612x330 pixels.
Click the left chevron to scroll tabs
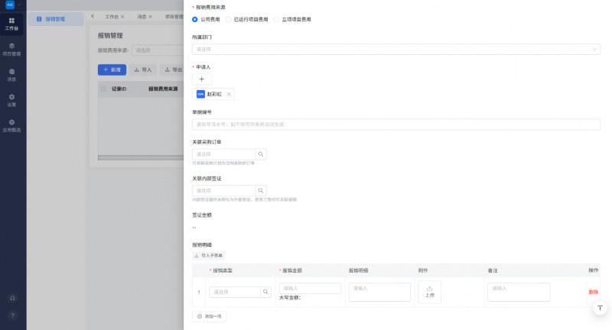pos(93,16)
